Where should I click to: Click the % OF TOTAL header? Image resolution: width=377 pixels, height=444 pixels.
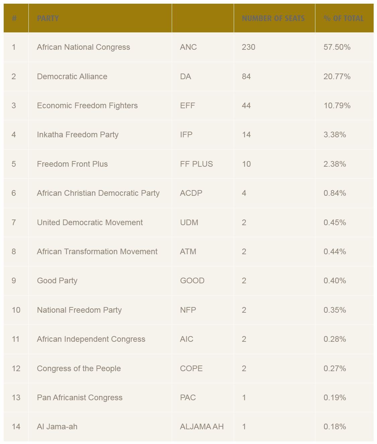click(x=344, y=18)
